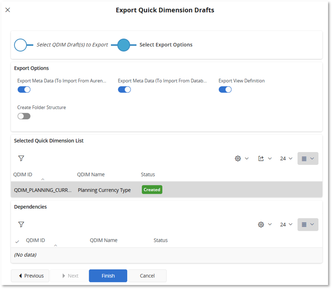This screenshot has width=332, height=289.
Task: Enable Create Folder Structure switch
Action: [24, 116]
